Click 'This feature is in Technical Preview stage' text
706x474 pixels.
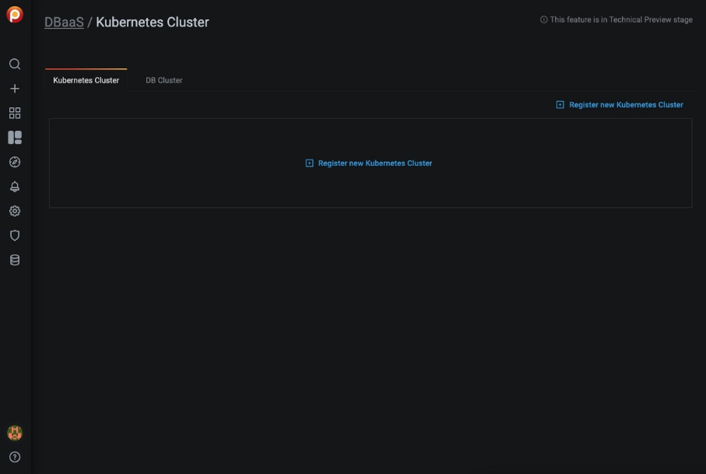coord(621,19)
